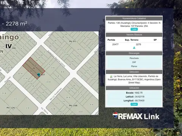Click the teal location marker on the map
Screen dimensions: 182x136
pyautogui.click(x=39, y=75)
